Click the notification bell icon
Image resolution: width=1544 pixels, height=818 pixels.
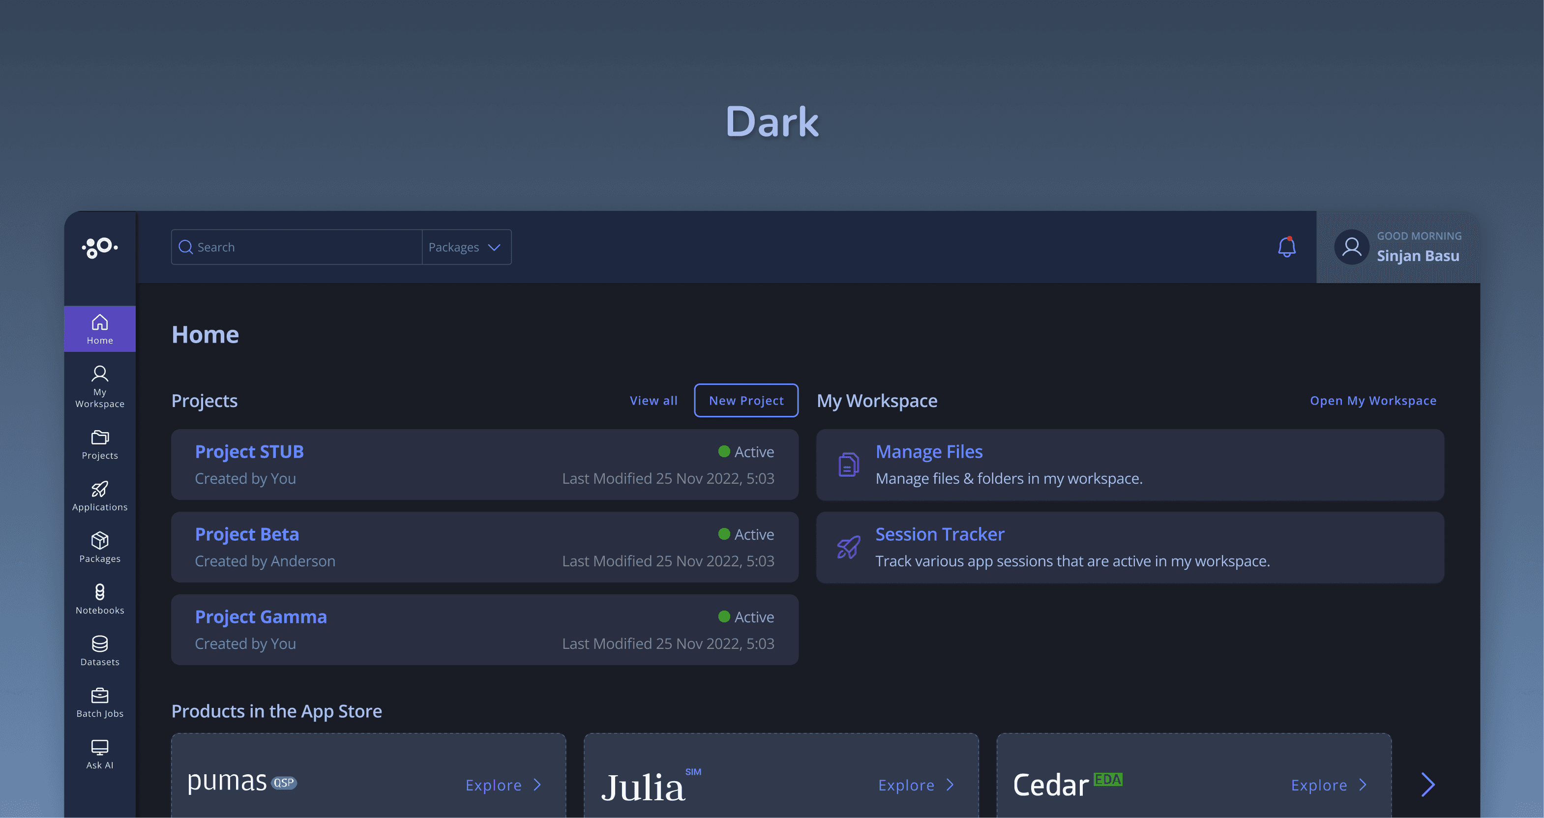pos(1286,247)
